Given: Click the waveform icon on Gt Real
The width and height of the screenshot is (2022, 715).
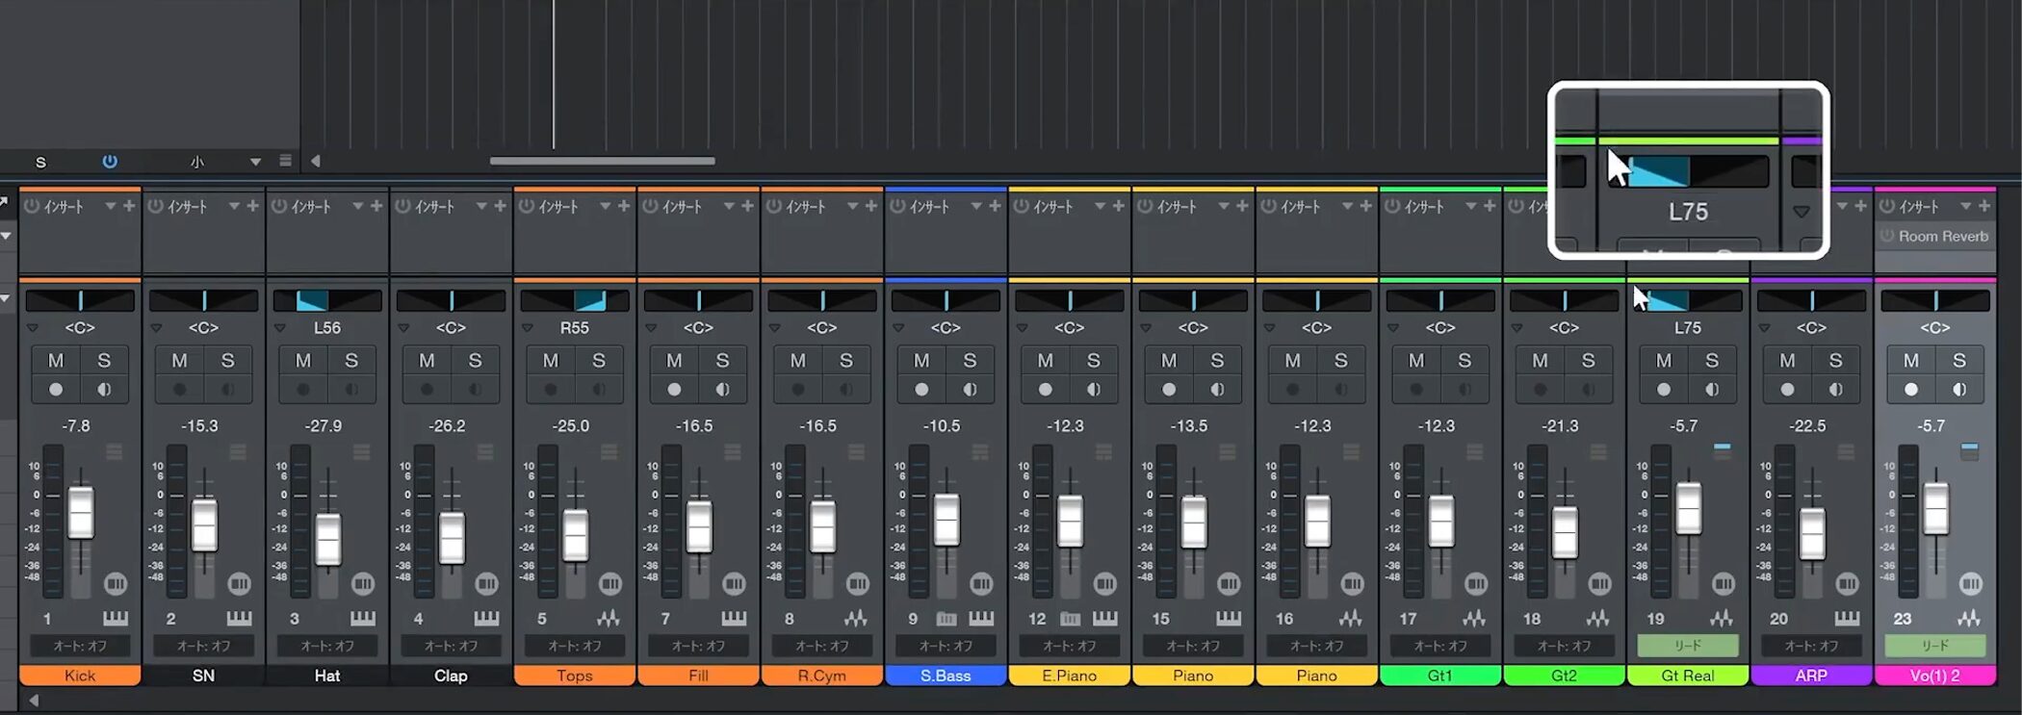Looking at the screenshot, I should coord(1722,618).
